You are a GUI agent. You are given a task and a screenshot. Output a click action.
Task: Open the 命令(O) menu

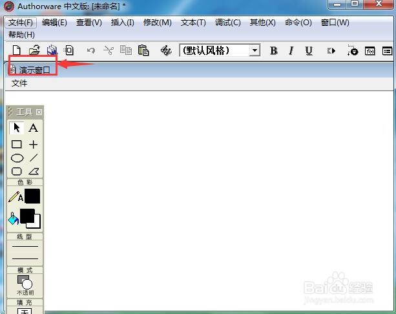(x=298, y=23)
